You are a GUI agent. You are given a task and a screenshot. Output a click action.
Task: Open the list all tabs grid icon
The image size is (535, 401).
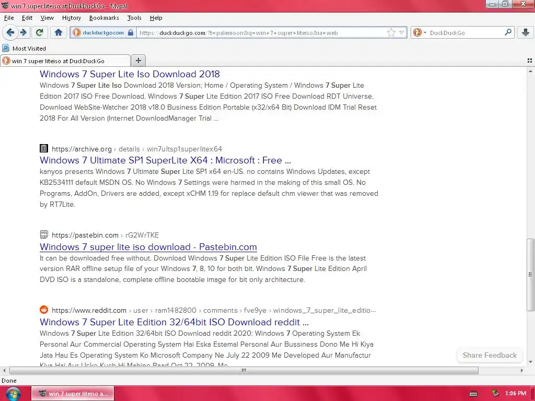tap(530, 61)
